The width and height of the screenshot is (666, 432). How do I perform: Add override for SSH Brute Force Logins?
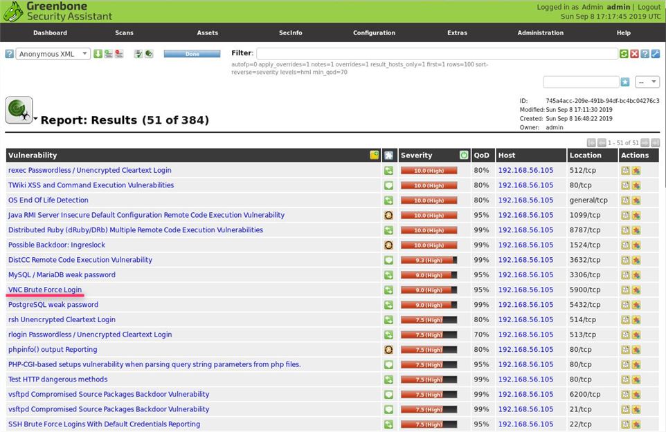[636, 424]
